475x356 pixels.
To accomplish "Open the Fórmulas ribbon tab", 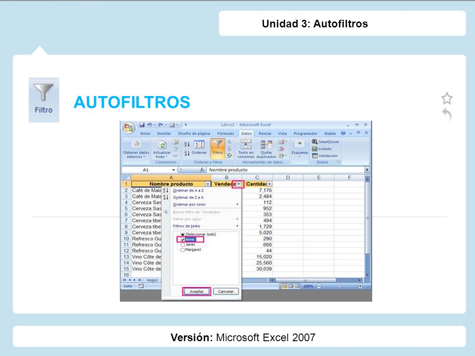I will click(x=225, y=133).
